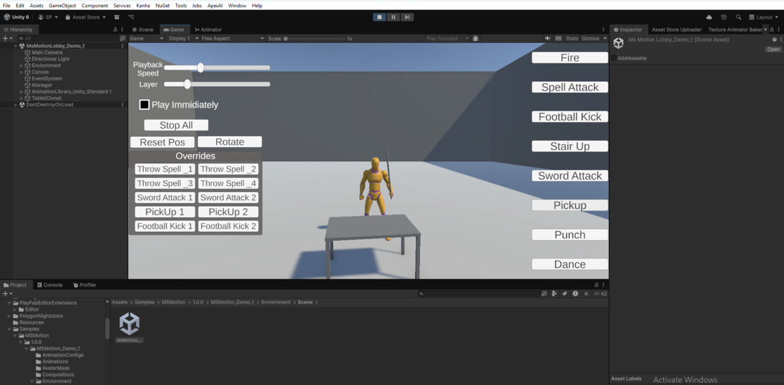Screen dimensions: 784x385
Task: Open the package manager box icon
Action: tap(117, 17)
